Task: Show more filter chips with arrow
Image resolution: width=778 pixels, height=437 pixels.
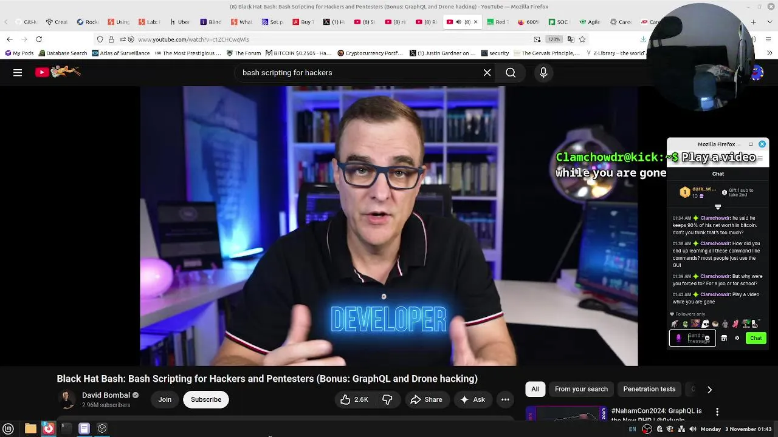Action: pyautogui.click(x=709, y=390)
